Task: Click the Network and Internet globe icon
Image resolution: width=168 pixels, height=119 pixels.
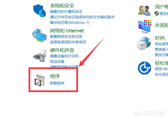Action: click(40, 35)
